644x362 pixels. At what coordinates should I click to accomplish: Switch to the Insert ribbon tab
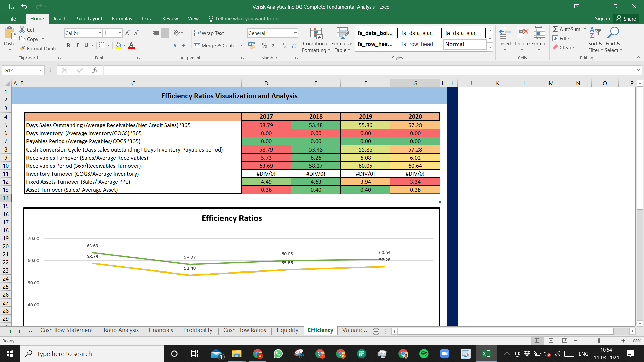59,19
